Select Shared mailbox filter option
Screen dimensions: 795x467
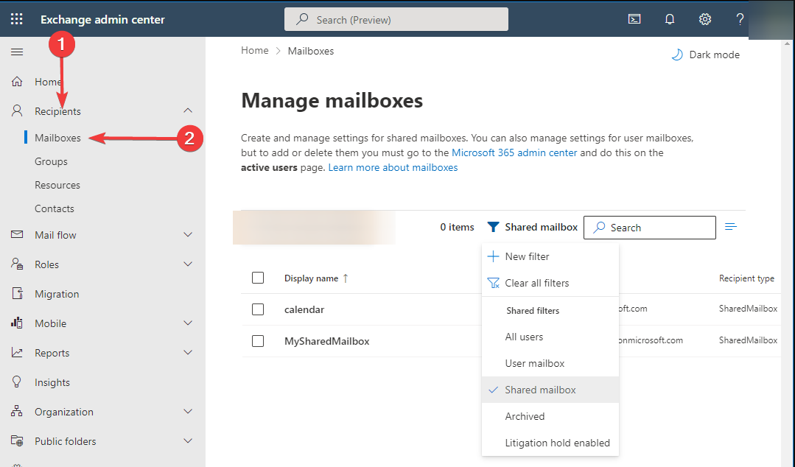point(550,390)
